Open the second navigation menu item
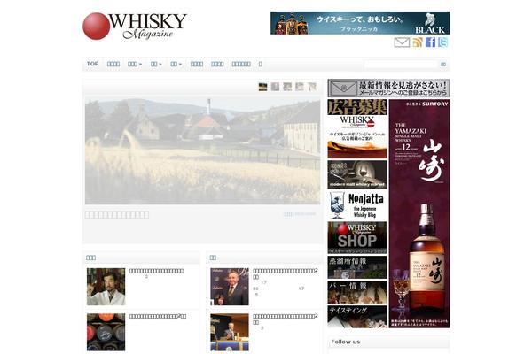Screen dimensions: 532x354 pos(113,64)
